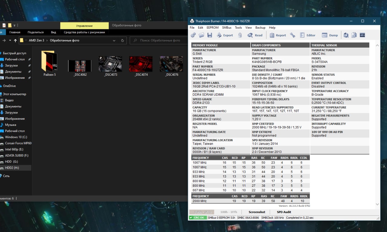The width and height of the screenshot is (387, 232).
Task: Open the EEPROM menu
Action: click(x=213, y=27)
